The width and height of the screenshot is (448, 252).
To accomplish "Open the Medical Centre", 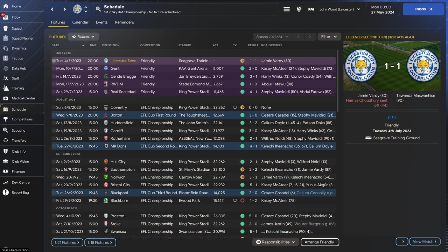I will (22, 98).
